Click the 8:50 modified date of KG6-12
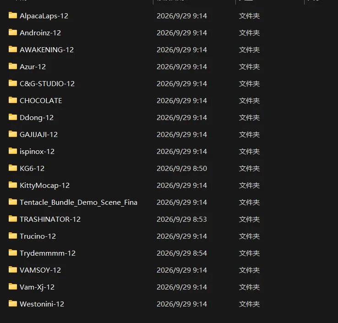This screenshot has height=323, width=338. click(x=182, y=169)
